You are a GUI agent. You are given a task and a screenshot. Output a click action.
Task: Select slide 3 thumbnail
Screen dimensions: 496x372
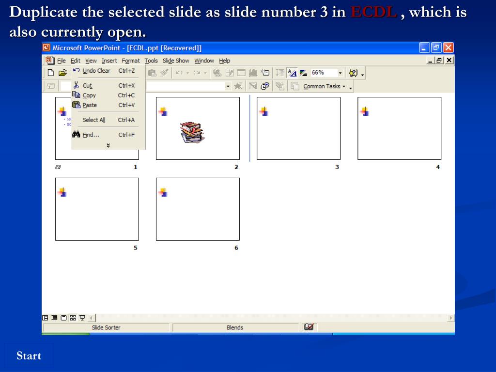click(x=298, y=128)
